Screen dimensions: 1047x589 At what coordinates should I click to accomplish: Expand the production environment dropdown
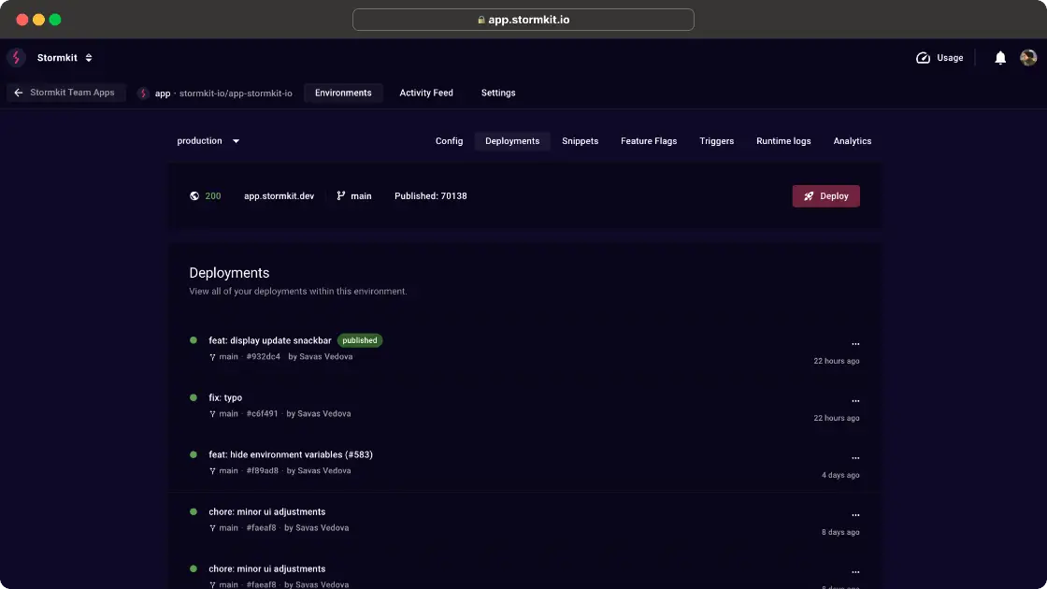[208, 141]
